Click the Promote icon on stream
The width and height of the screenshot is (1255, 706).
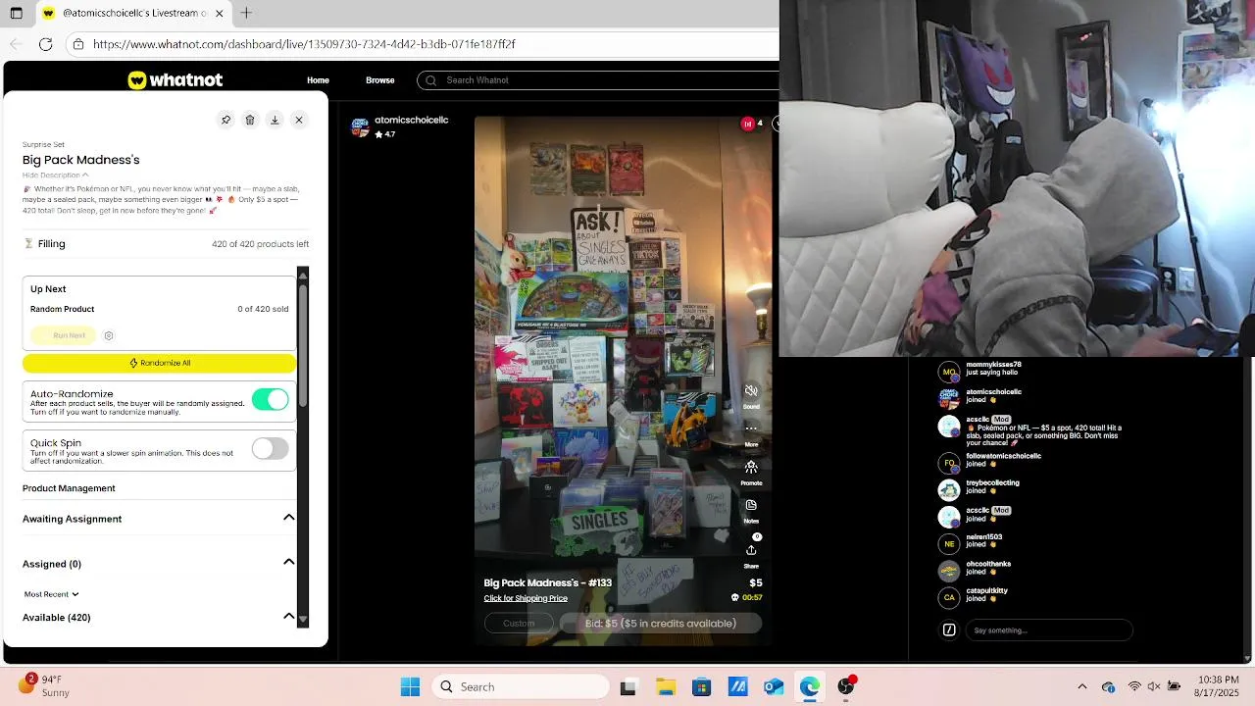(751, 467)
